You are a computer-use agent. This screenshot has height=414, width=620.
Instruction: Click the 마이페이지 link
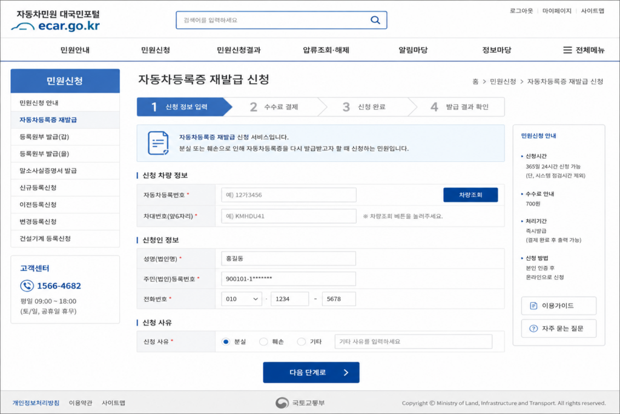[557, 11]
